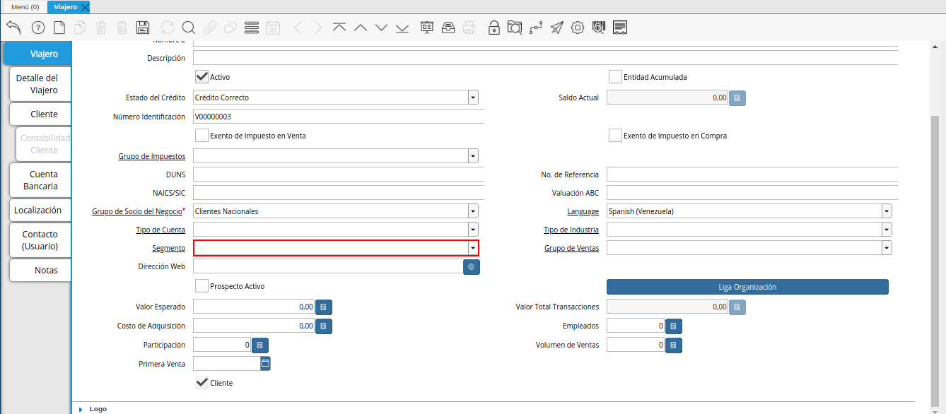Enable Exento de Impuesto en Venta

[x=202, y=136]
